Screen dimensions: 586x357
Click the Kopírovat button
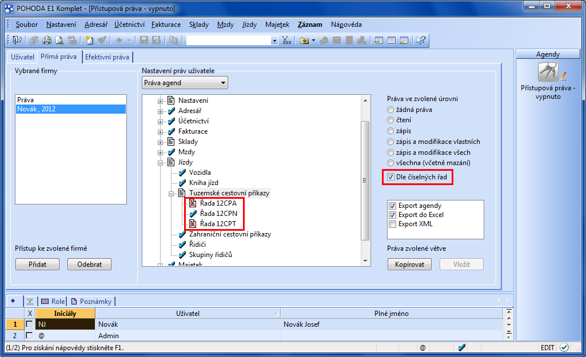click(409, 264)
